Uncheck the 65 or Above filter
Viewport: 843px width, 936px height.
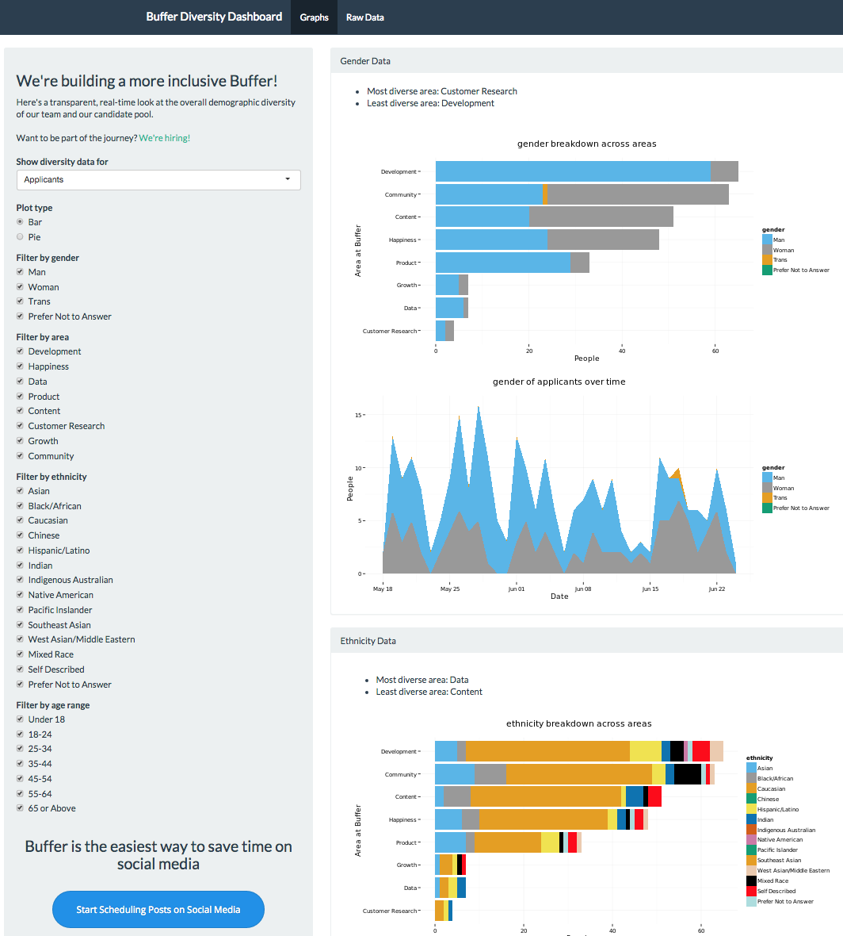pos(21,808)
